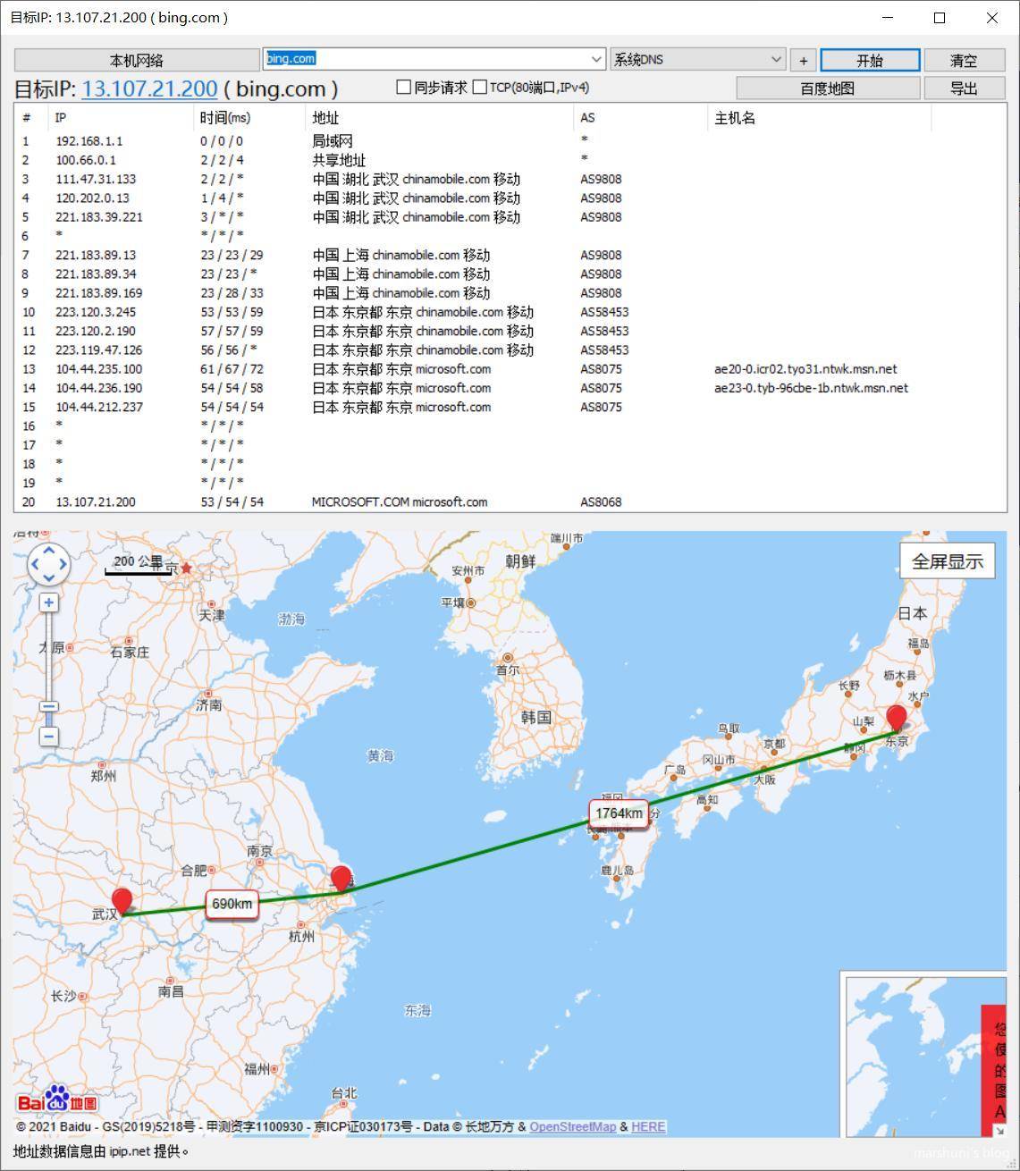
Task: Toggle the TCP (80端口, IPv4) checkbox
Action: [480, 87]
